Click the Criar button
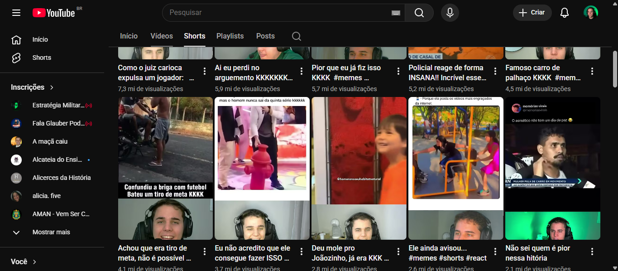 pyautogui.click(x=532, y=13)
